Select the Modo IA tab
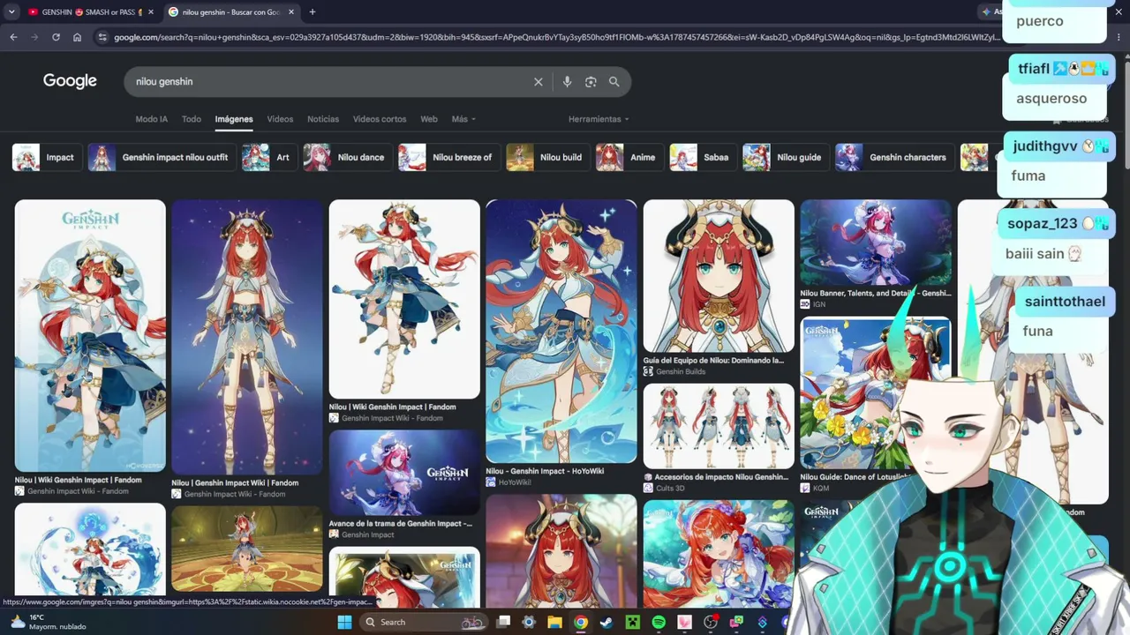 pos(151,119)
